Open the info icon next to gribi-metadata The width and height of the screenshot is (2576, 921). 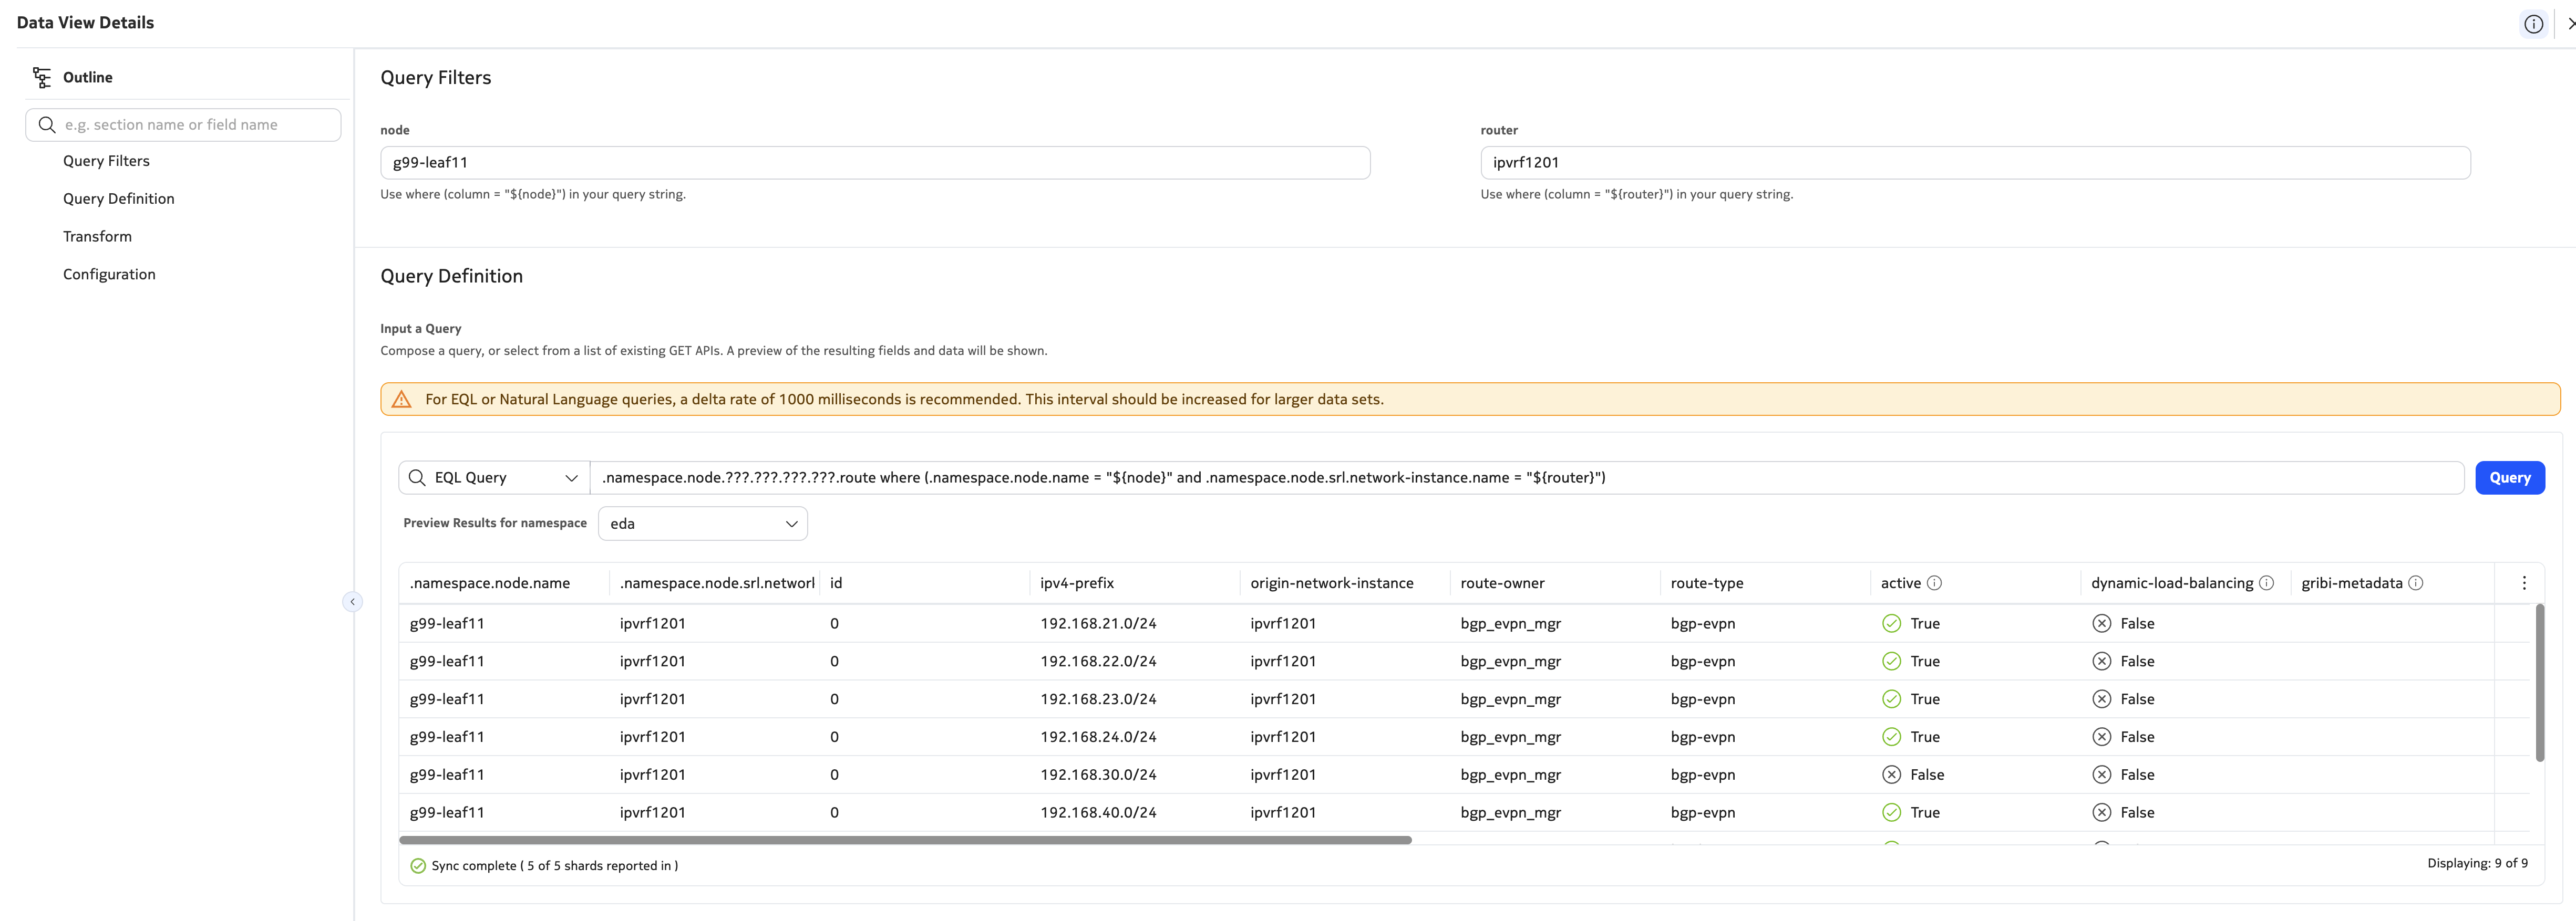(x=2415, y=583)
